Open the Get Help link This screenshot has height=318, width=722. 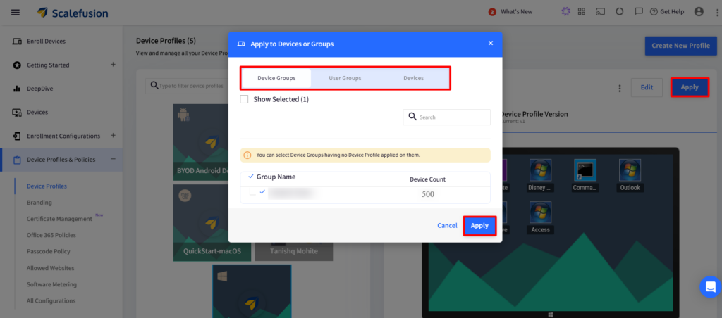[667, 12]
